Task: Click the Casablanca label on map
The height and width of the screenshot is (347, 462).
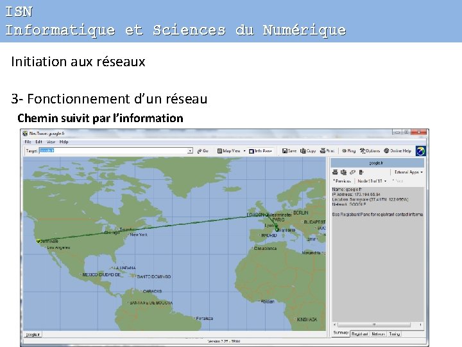Action: pyautogui.click(x=265, y=249)
